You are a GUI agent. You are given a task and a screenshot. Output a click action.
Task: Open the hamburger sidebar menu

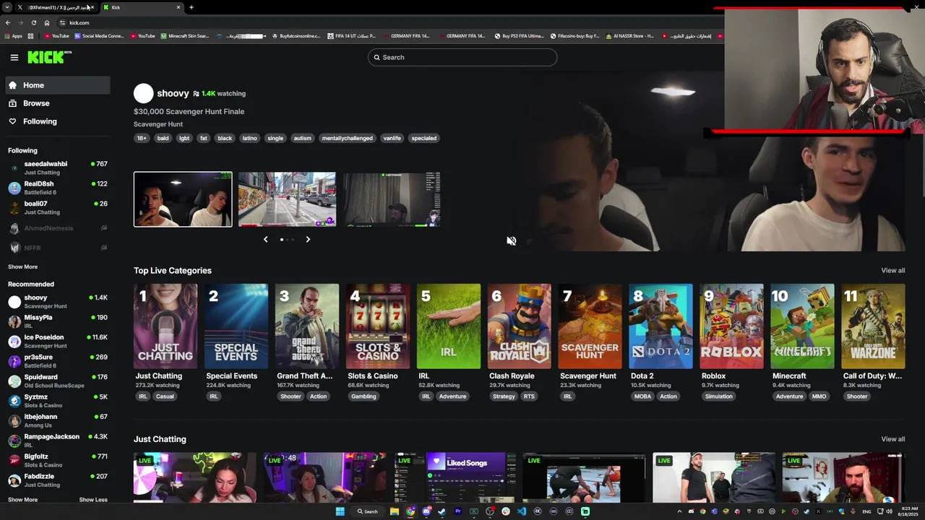point(14,57)
